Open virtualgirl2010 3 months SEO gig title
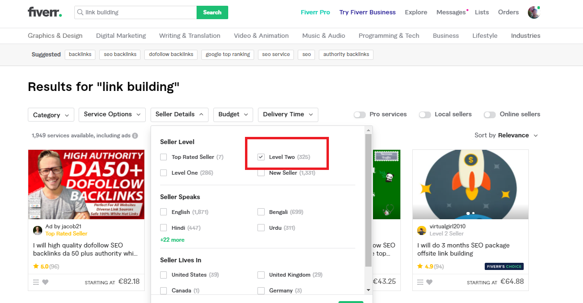 pos(464,249)
